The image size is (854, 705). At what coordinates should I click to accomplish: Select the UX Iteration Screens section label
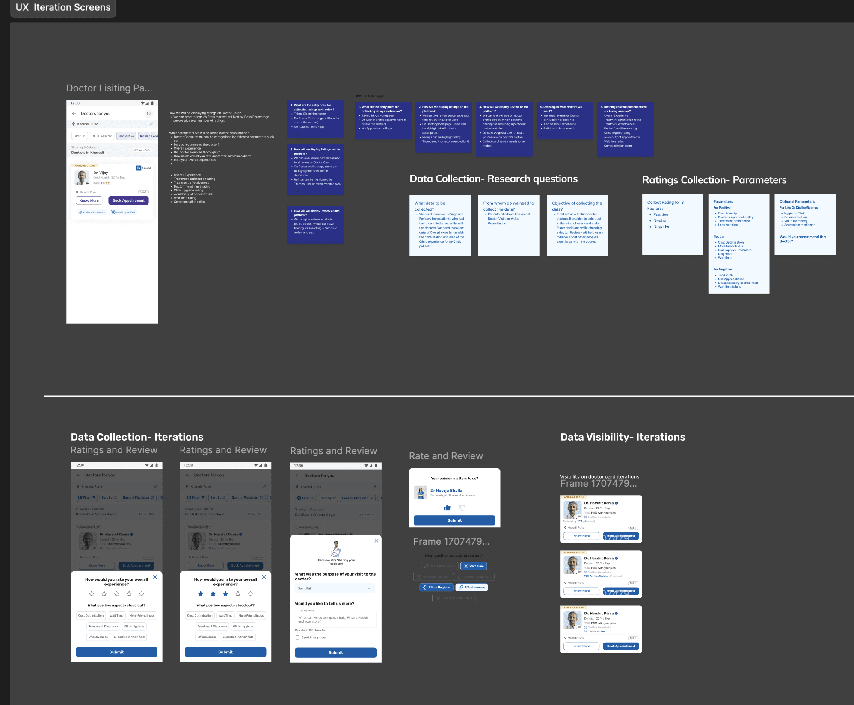[x=63, y=7]
